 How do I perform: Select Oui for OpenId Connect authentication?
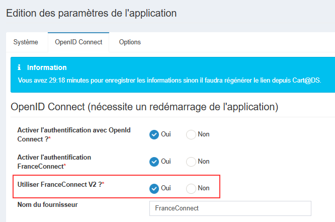154,134
